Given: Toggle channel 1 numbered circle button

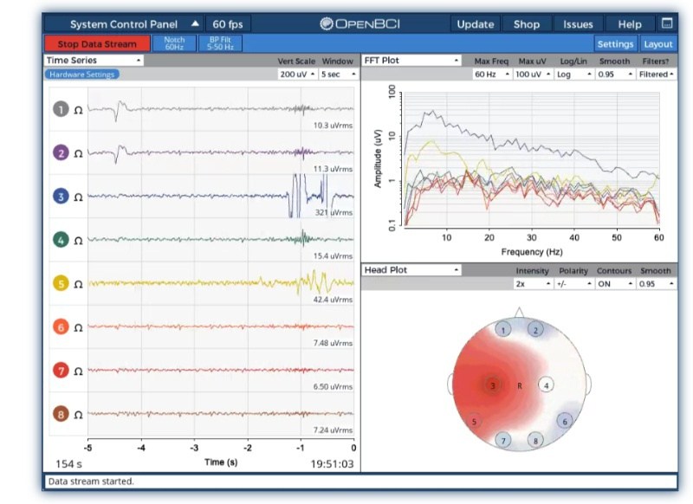Looking at the screenshot, I should click(61, 110).
